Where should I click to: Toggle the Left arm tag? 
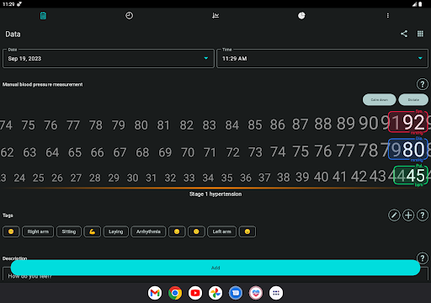pos(221,231)
